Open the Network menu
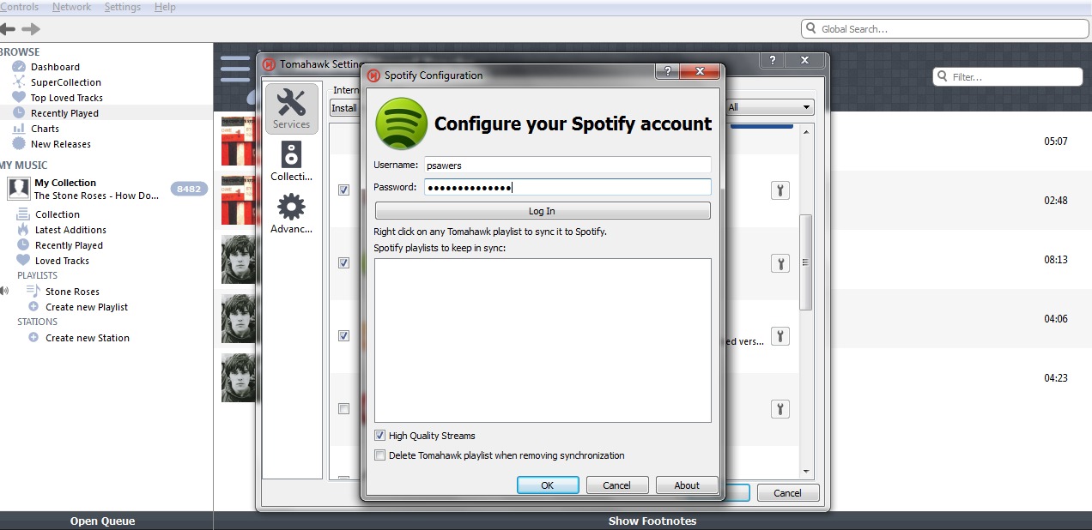The image size is (1092, 530). click(x=71, y=6)
